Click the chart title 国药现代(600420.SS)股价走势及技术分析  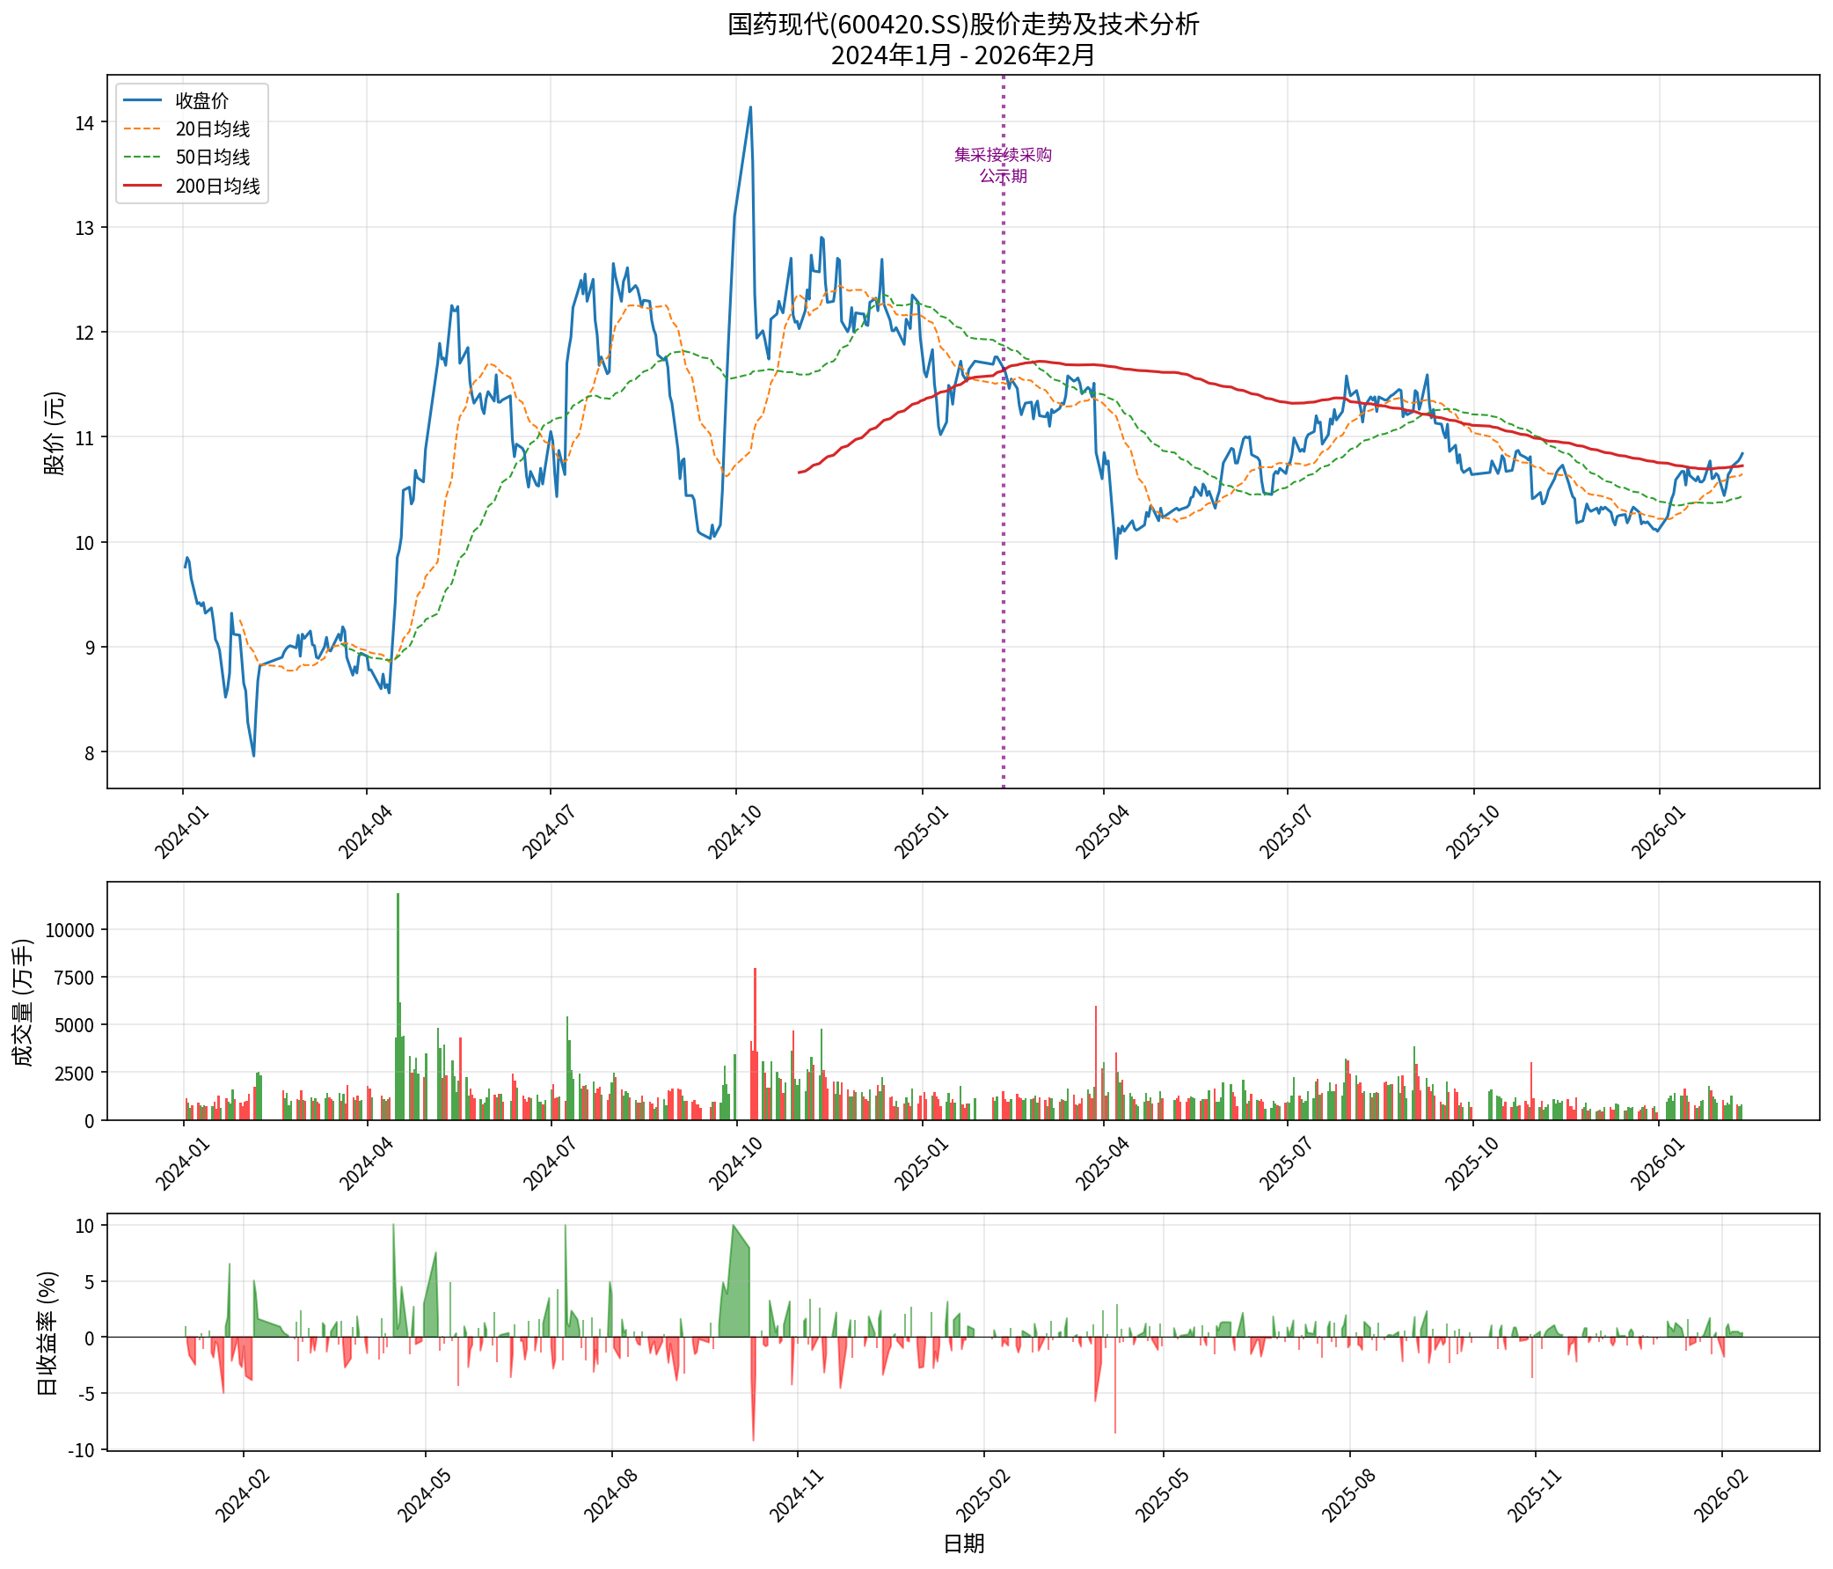962,24
